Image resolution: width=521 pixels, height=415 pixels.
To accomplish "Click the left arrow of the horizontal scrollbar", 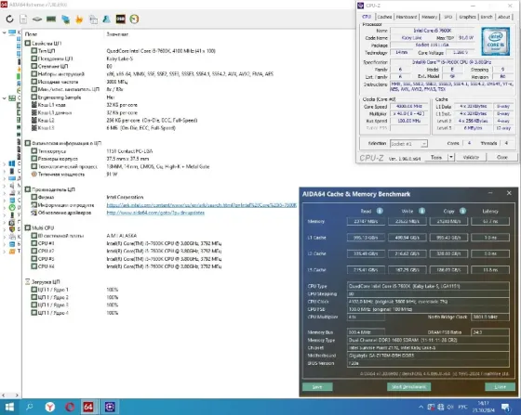I will coord(4,396).
